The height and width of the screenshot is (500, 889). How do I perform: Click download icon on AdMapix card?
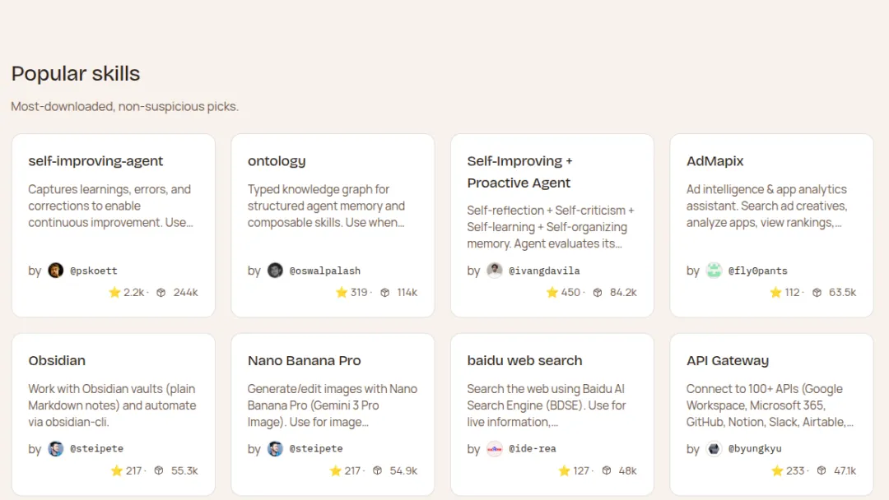(x=817, y=293)
